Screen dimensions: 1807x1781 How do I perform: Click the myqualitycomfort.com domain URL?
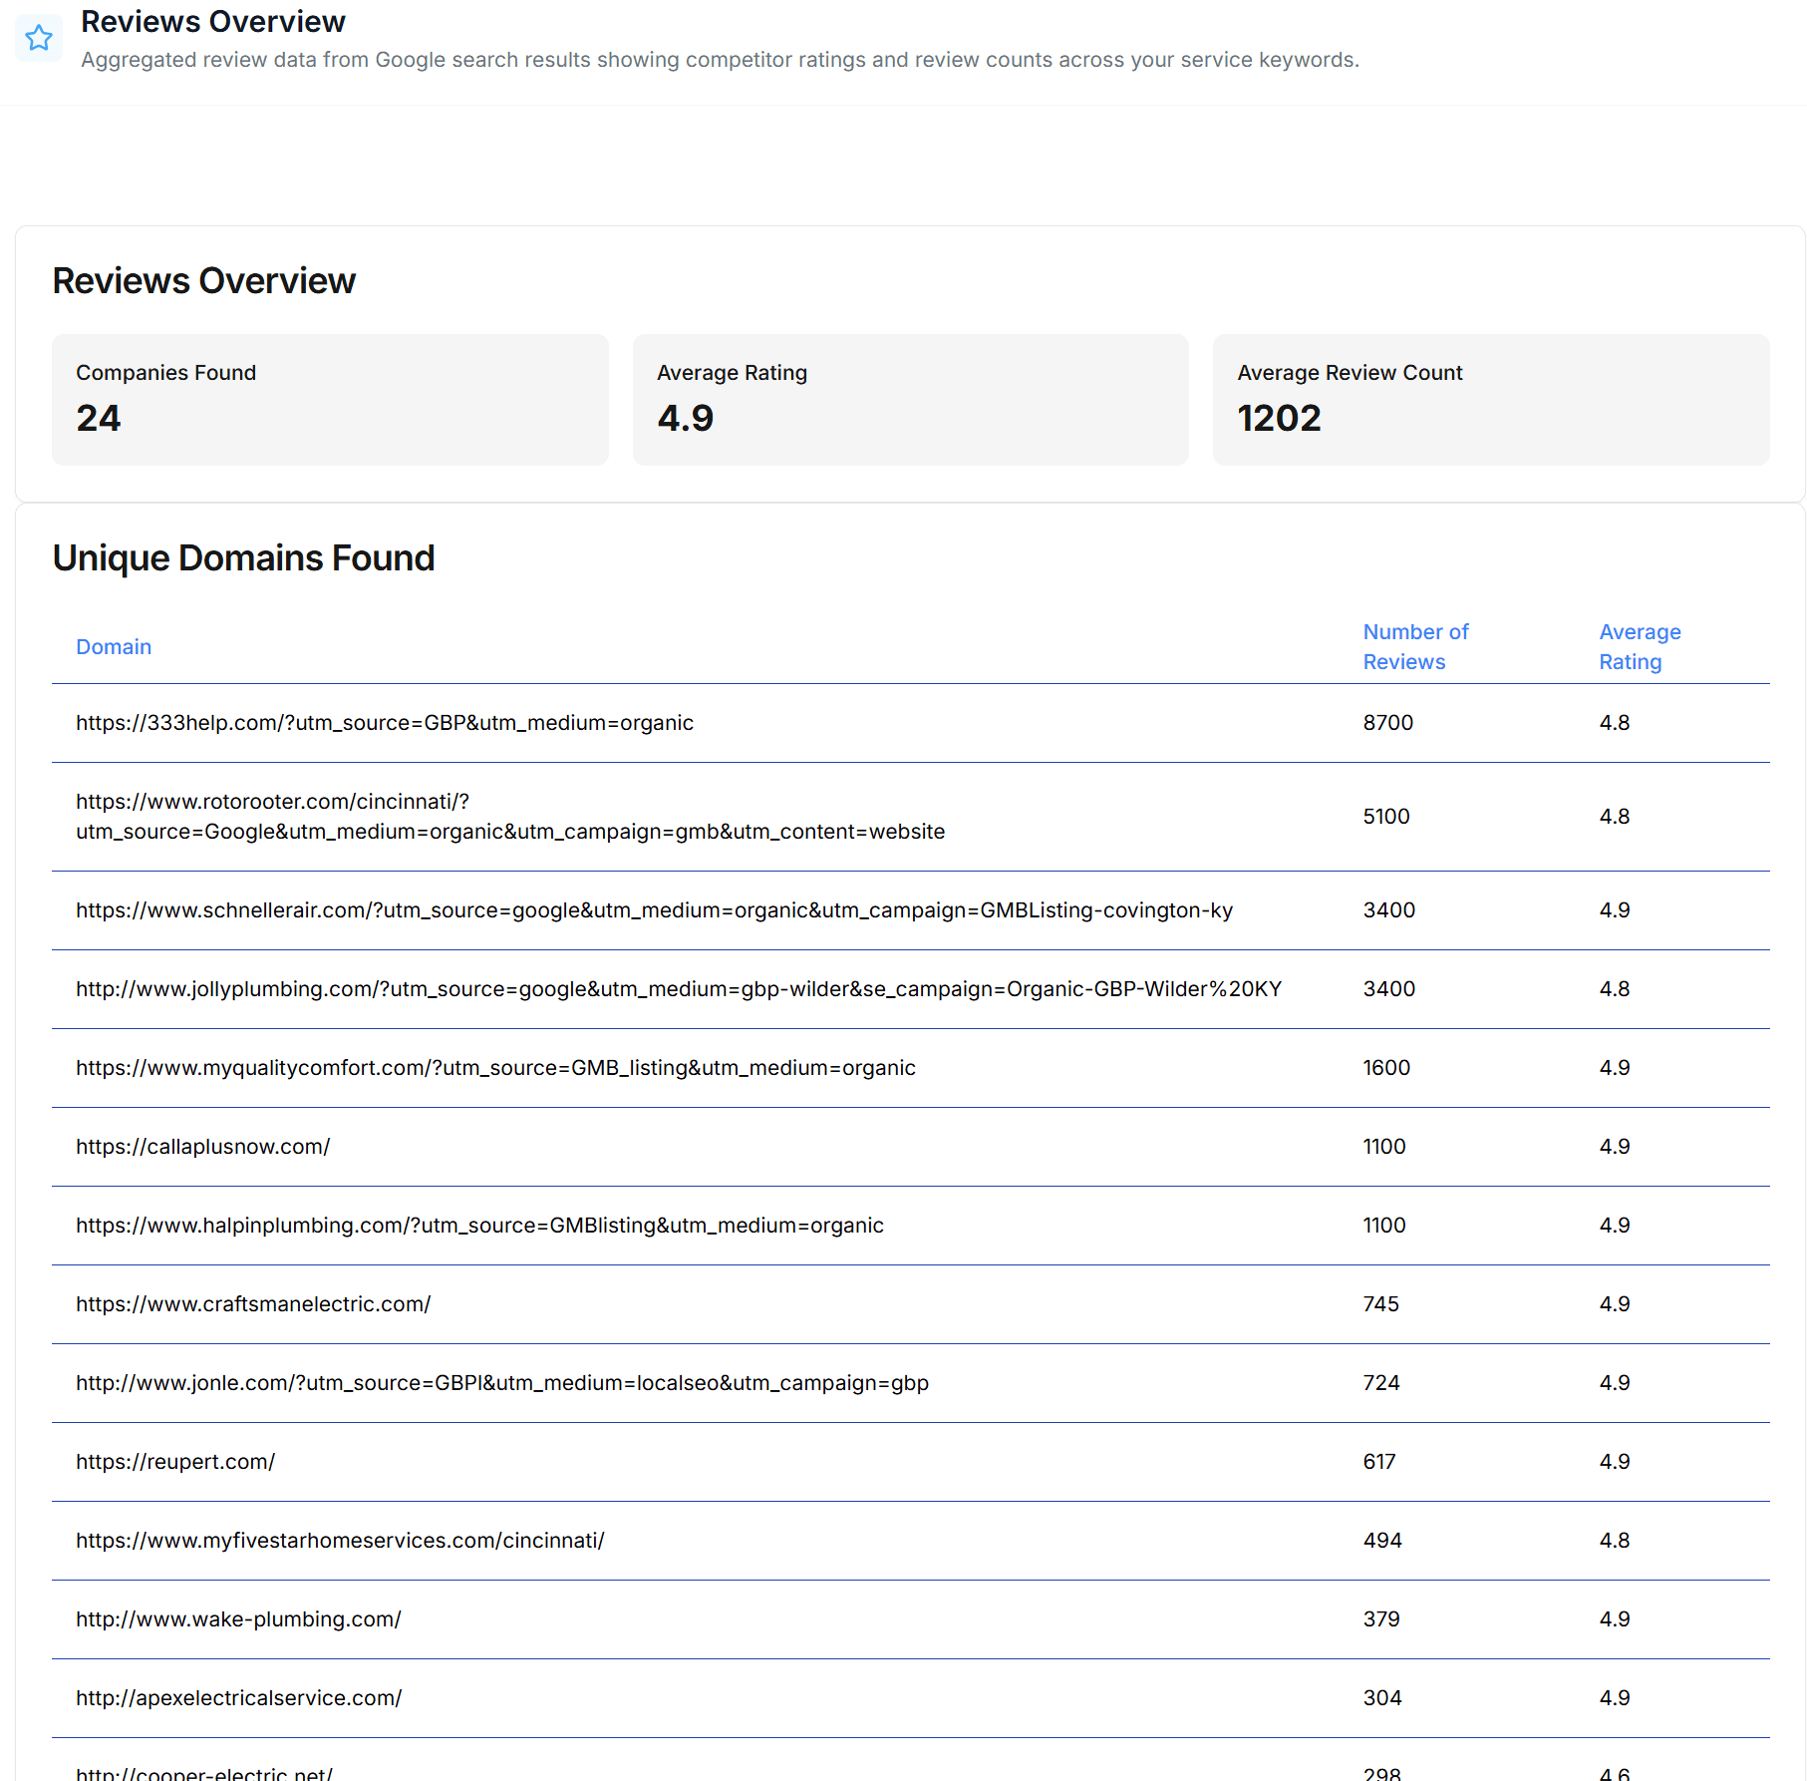[x=495, y=1068]
